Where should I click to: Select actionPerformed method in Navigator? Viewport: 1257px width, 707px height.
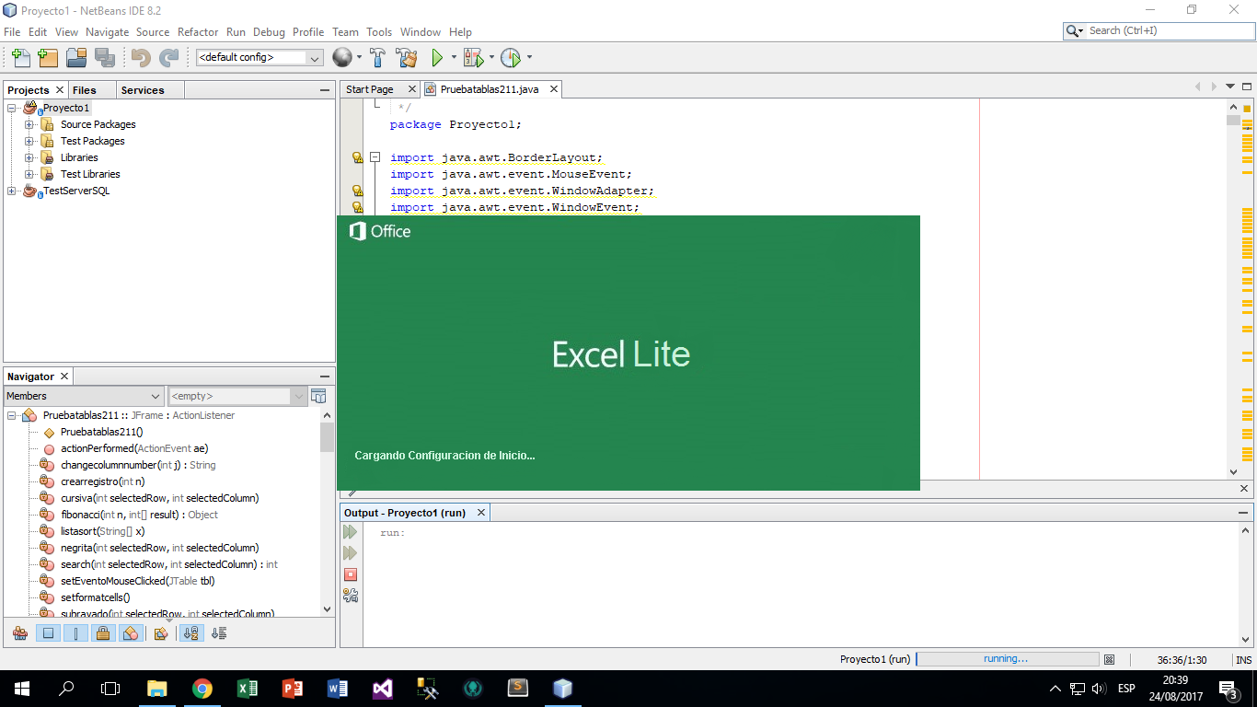point(134,448)
